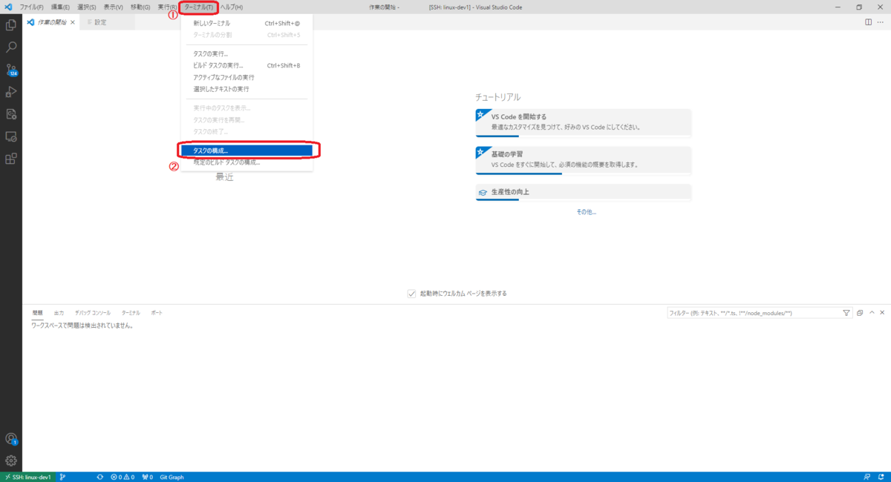Open the Explorer view in activity bar
This screenshot has width=891, height=482.
[11, 24]
